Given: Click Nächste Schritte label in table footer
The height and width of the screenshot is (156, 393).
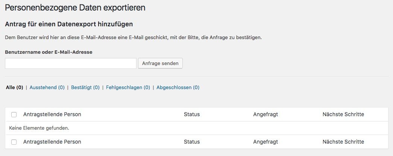Looking at the screenshot, I should tap(343, 142).
